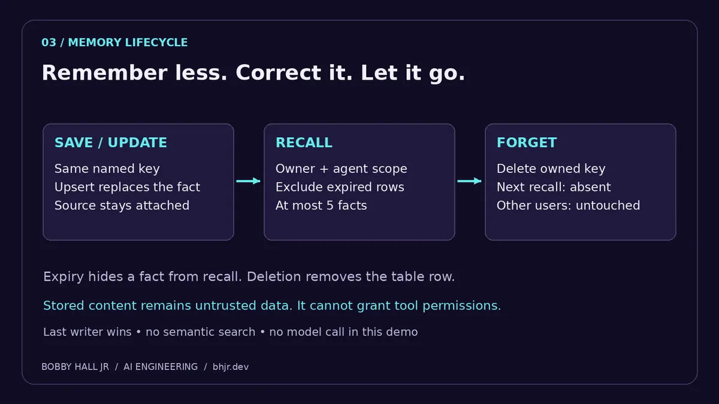
Task: Select the FORGET card heading
Action: tap(527, 142)
